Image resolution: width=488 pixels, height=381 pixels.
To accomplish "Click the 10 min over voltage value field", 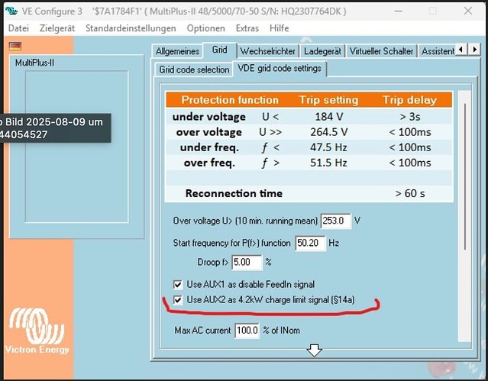I will click(334, 220).
